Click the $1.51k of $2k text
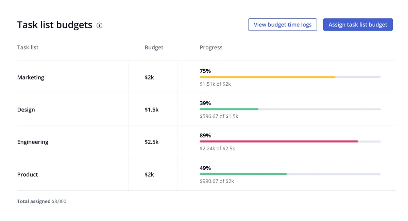 [x=215, y=84]
